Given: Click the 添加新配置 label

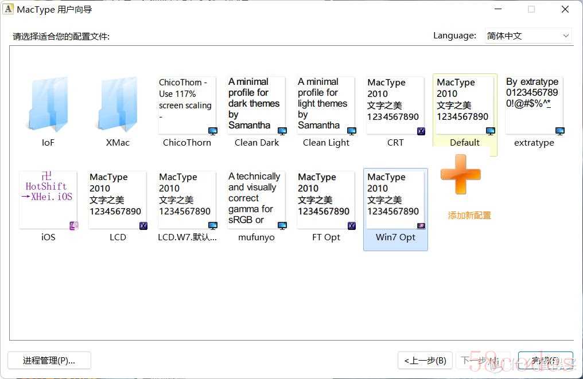Looking at the screenshot, I should tap(469, 216).
